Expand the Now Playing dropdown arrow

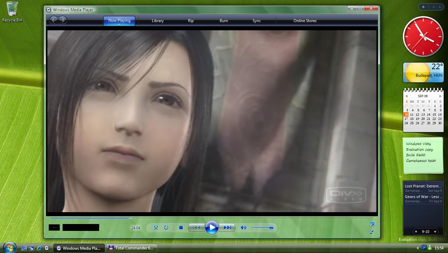(119, 24)
